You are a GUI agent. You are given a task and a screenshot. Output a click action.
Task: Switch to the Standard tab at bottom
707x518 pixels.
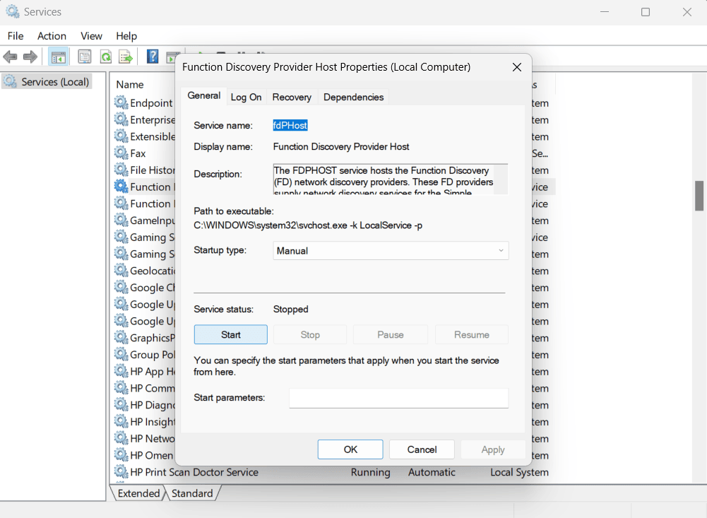click(192, 493)
